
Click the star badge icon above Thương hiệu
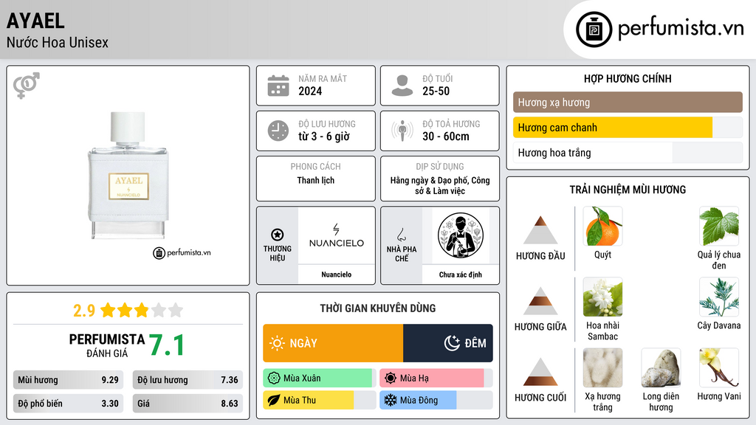click(x=278, y=235)
